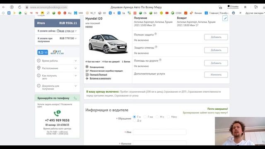Open the Встреча в аэропорту link
The image size is (265, 149).
tap(100, 78)
